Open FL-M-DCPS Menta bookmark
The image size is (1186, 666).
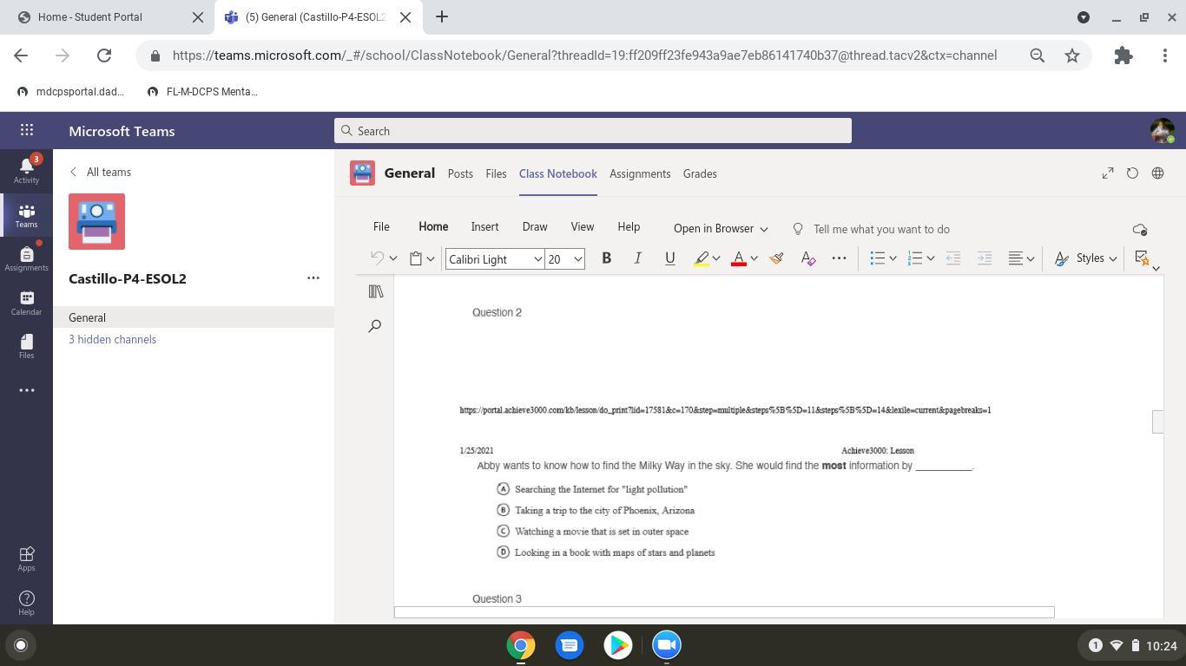(203, 91)
